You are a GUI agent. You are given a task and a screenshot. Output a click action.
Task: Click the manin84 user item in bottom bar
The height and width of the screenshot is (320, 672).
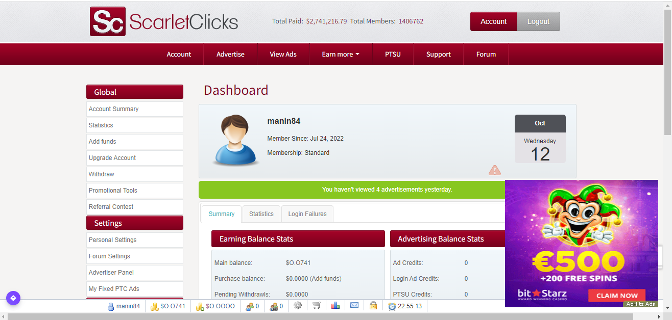tap(124, 306)
